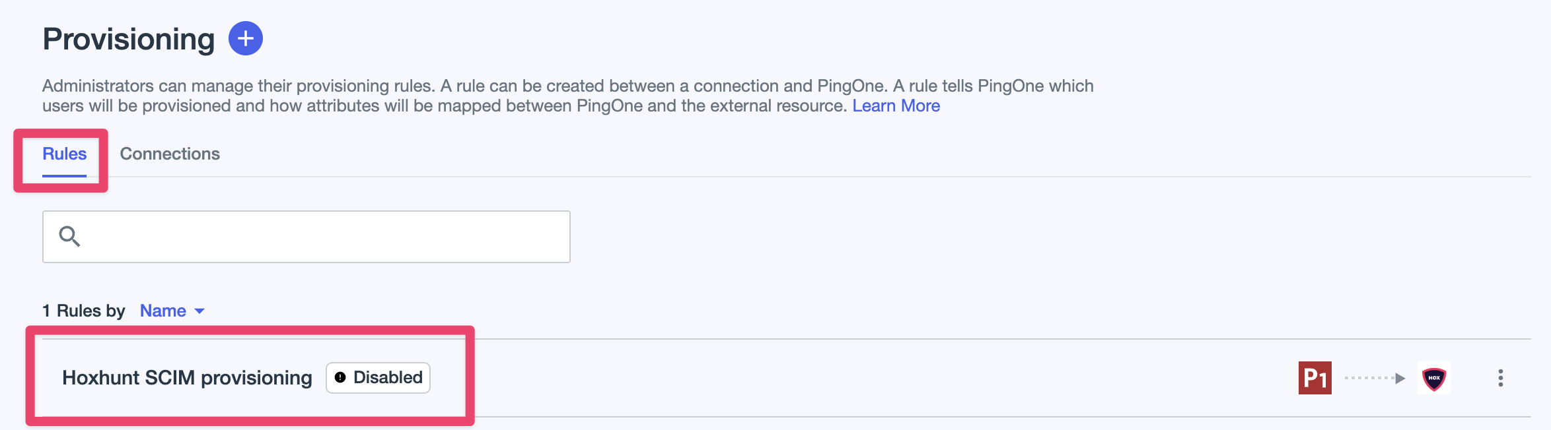
Task: Select the Rules tab
Action: pos(64,154)
